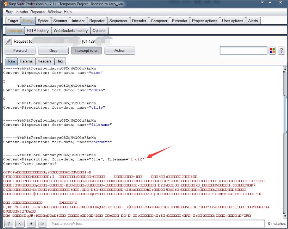Viewport: 288px width, 229px height.
Task: Click the name="size" parameter text
Action: pos(90,73)
